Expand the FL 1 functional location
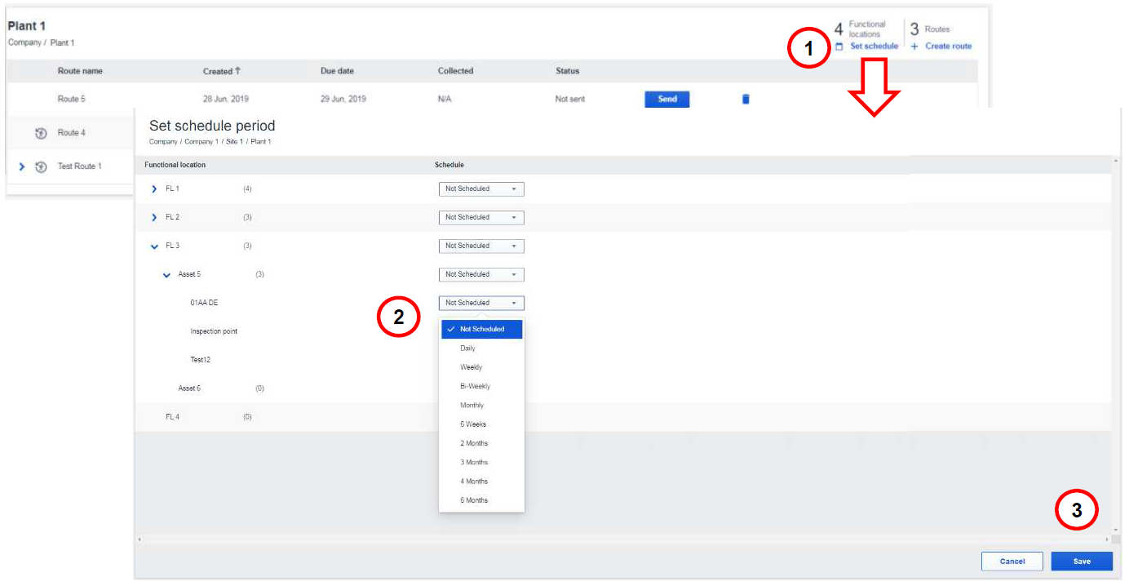1129x586 pixels. click(154, 189)
